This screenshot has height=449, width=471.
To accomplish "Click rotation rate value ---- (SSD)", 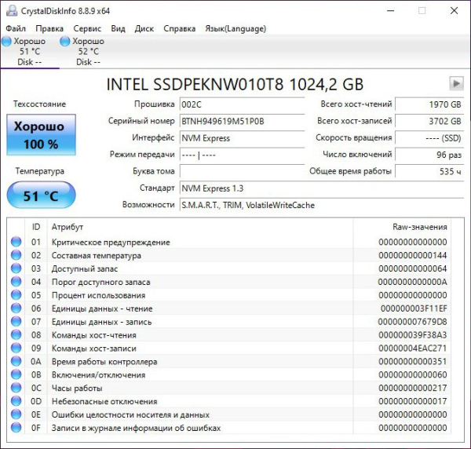I will [x=429, y=138].
